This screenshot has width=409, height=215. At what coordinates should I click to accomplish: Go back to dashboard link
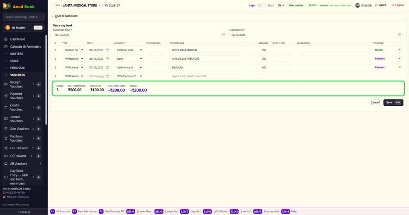[65, 16]
